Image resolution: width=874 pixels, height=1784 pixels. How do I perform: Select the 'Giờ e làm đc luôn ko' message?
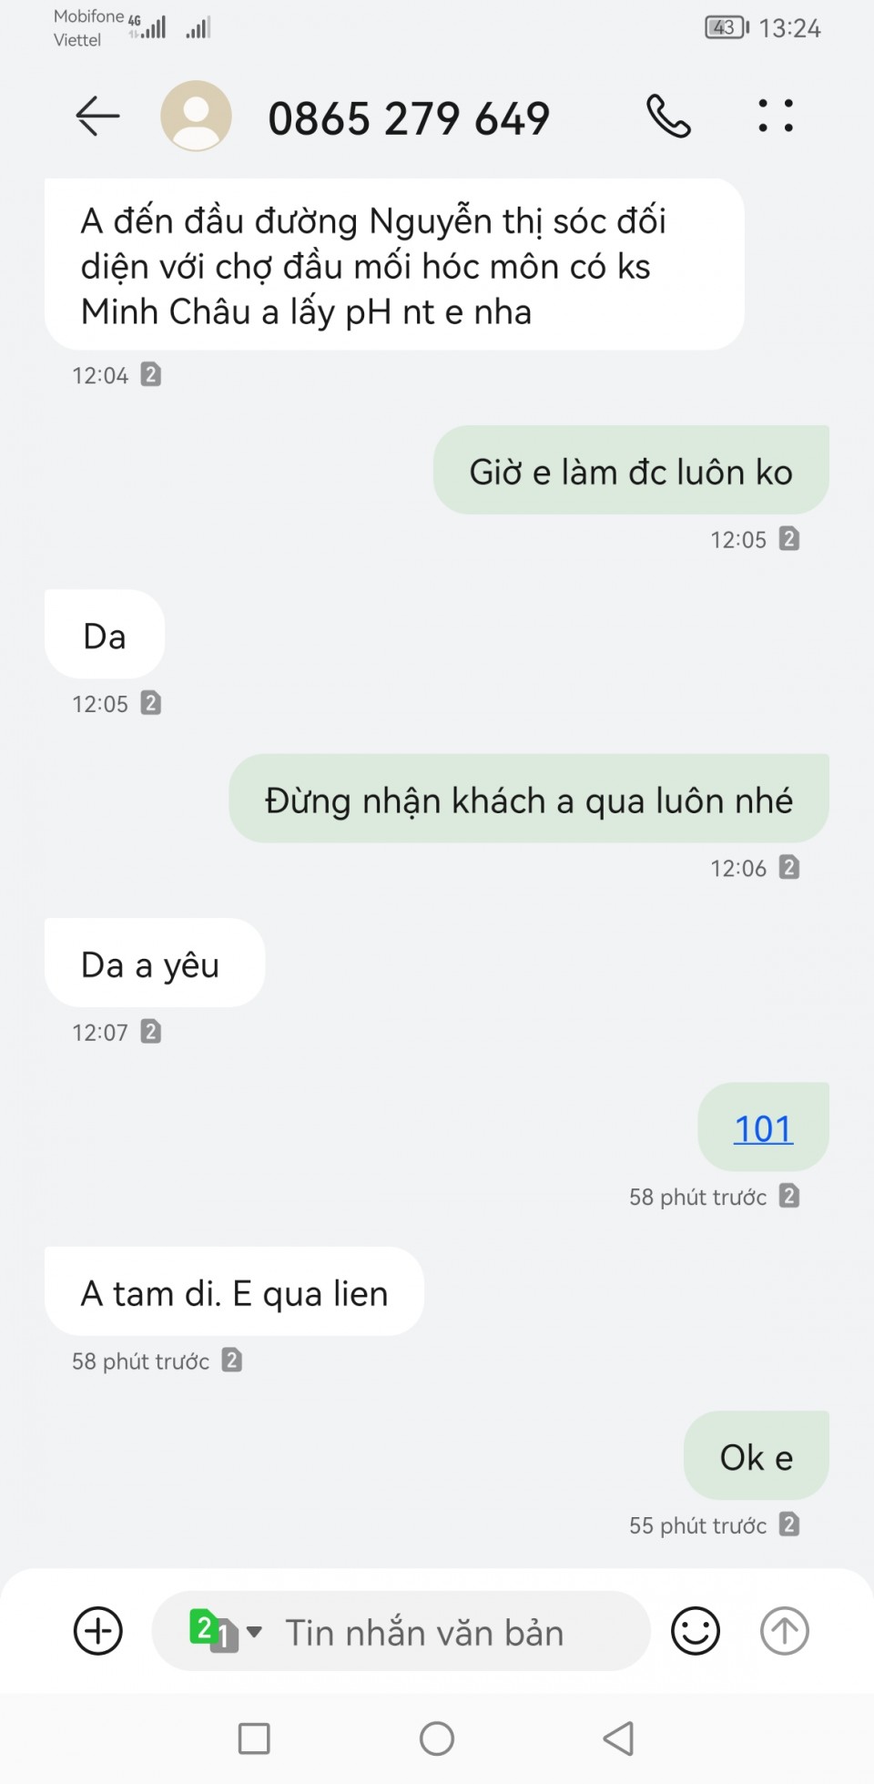(631, 471)
